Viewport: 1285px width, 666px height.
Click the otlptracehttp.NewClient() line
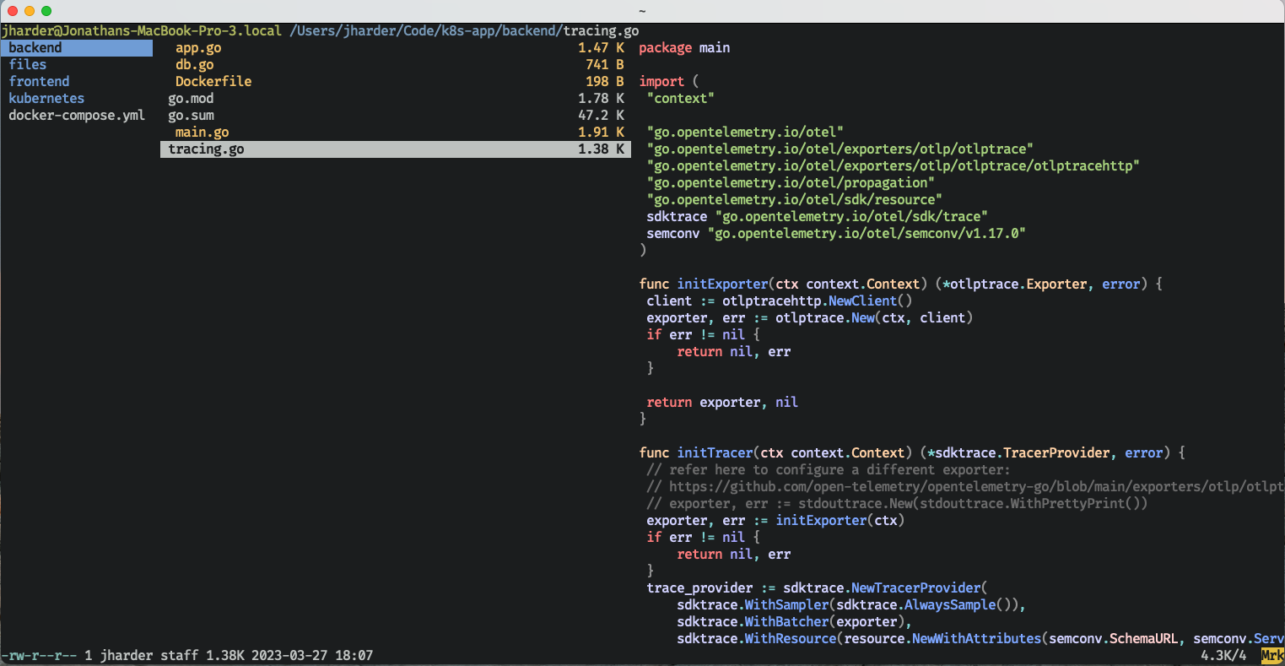point(780,301)
